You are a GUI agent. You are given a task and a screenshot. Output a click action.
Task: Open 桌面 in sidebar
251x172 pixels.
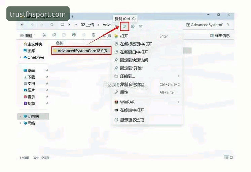click(x=29, y=71)
